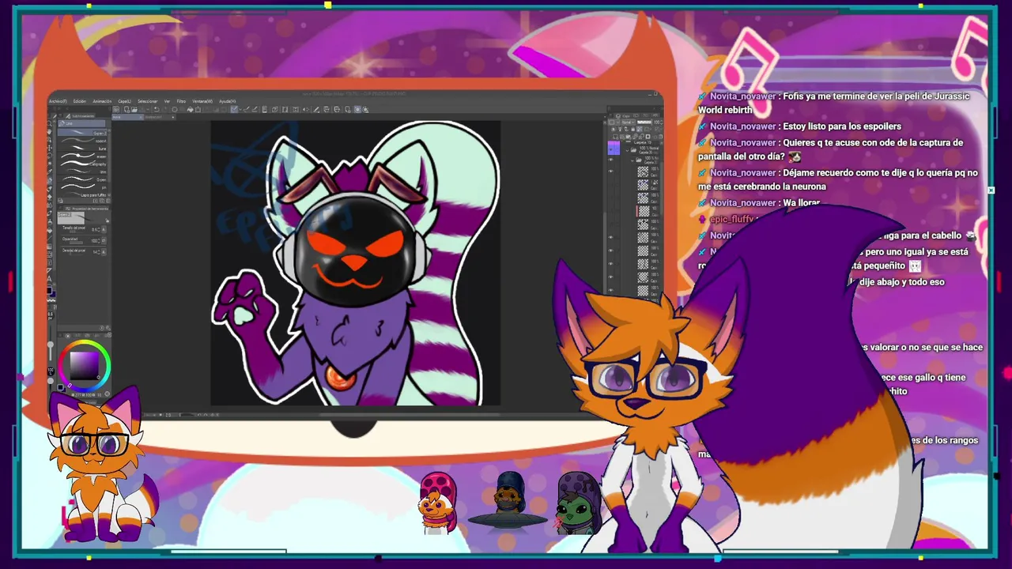Choose the eraser sub tool entry

point(82,156)
